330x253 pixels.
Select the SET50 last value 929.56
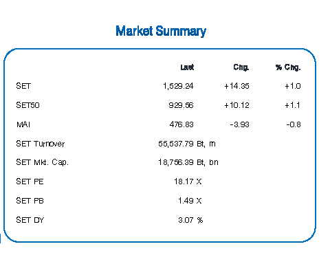tap(181, 105)
